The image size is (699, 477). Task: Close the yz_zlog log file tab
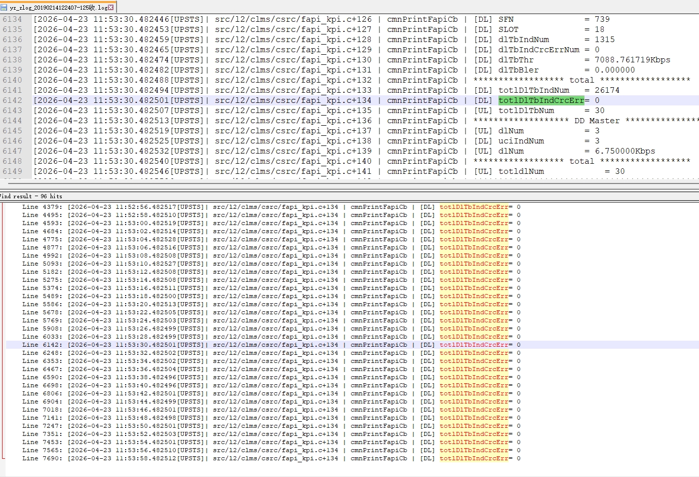click(x=111, y=8)
